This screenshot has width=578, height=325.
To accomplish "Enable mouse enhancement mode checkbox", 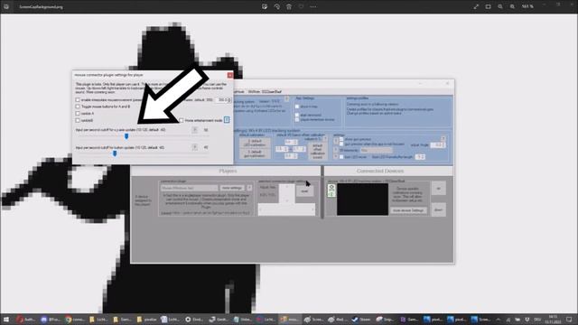I will (182, 120).
